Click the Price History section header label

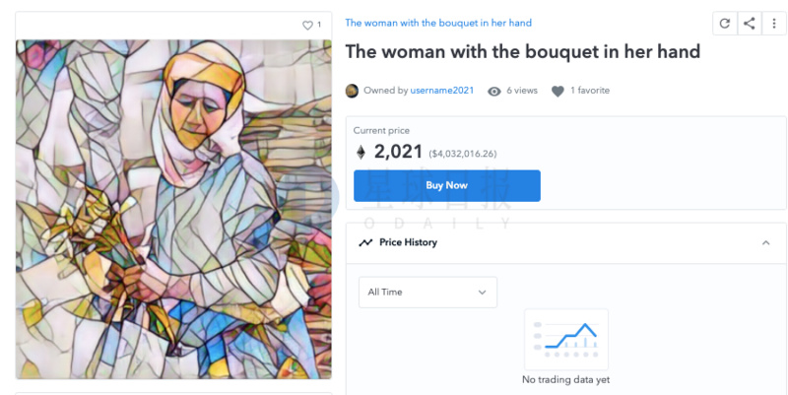coord(408,242)
